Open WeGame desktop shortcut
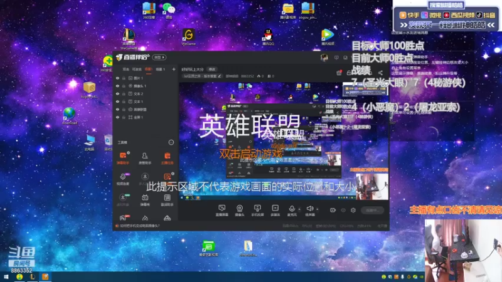The height and width of the screenshot is (282, 502). point(189,37)
